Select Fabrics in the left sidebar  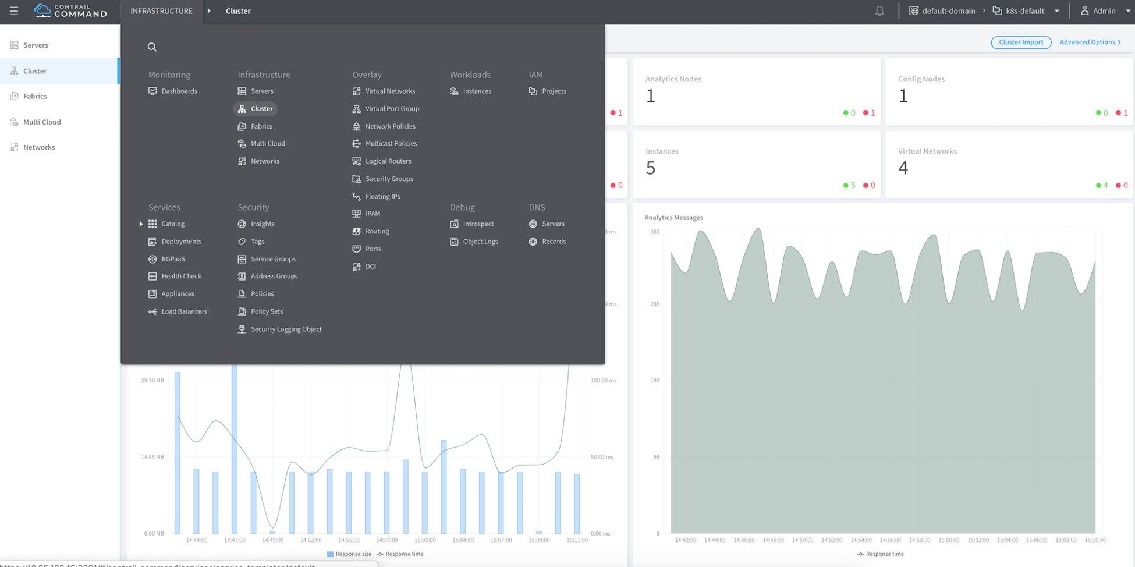(x=59, y=96)
